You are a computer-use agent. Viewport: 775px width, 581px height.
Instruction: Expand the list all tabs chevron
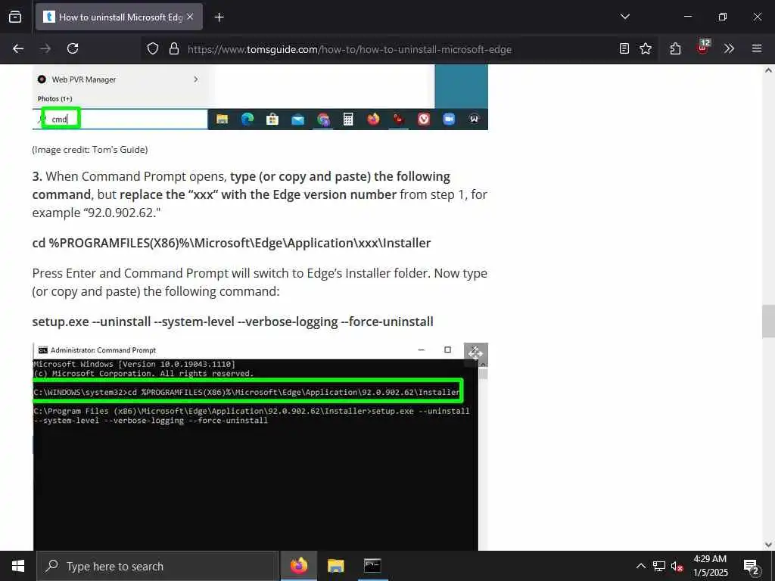click(624, 17)
